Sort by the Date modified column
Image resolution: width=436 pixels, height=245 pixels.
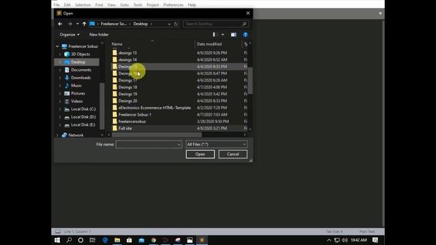pos(209,44)
